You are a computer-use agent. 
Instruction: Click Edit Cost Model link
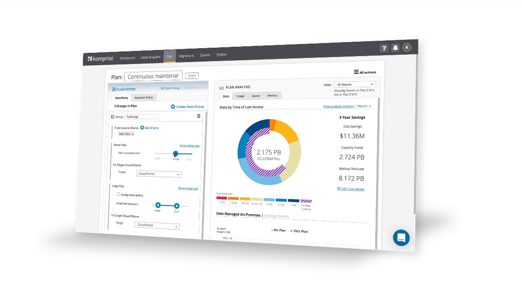coord(353,189)
